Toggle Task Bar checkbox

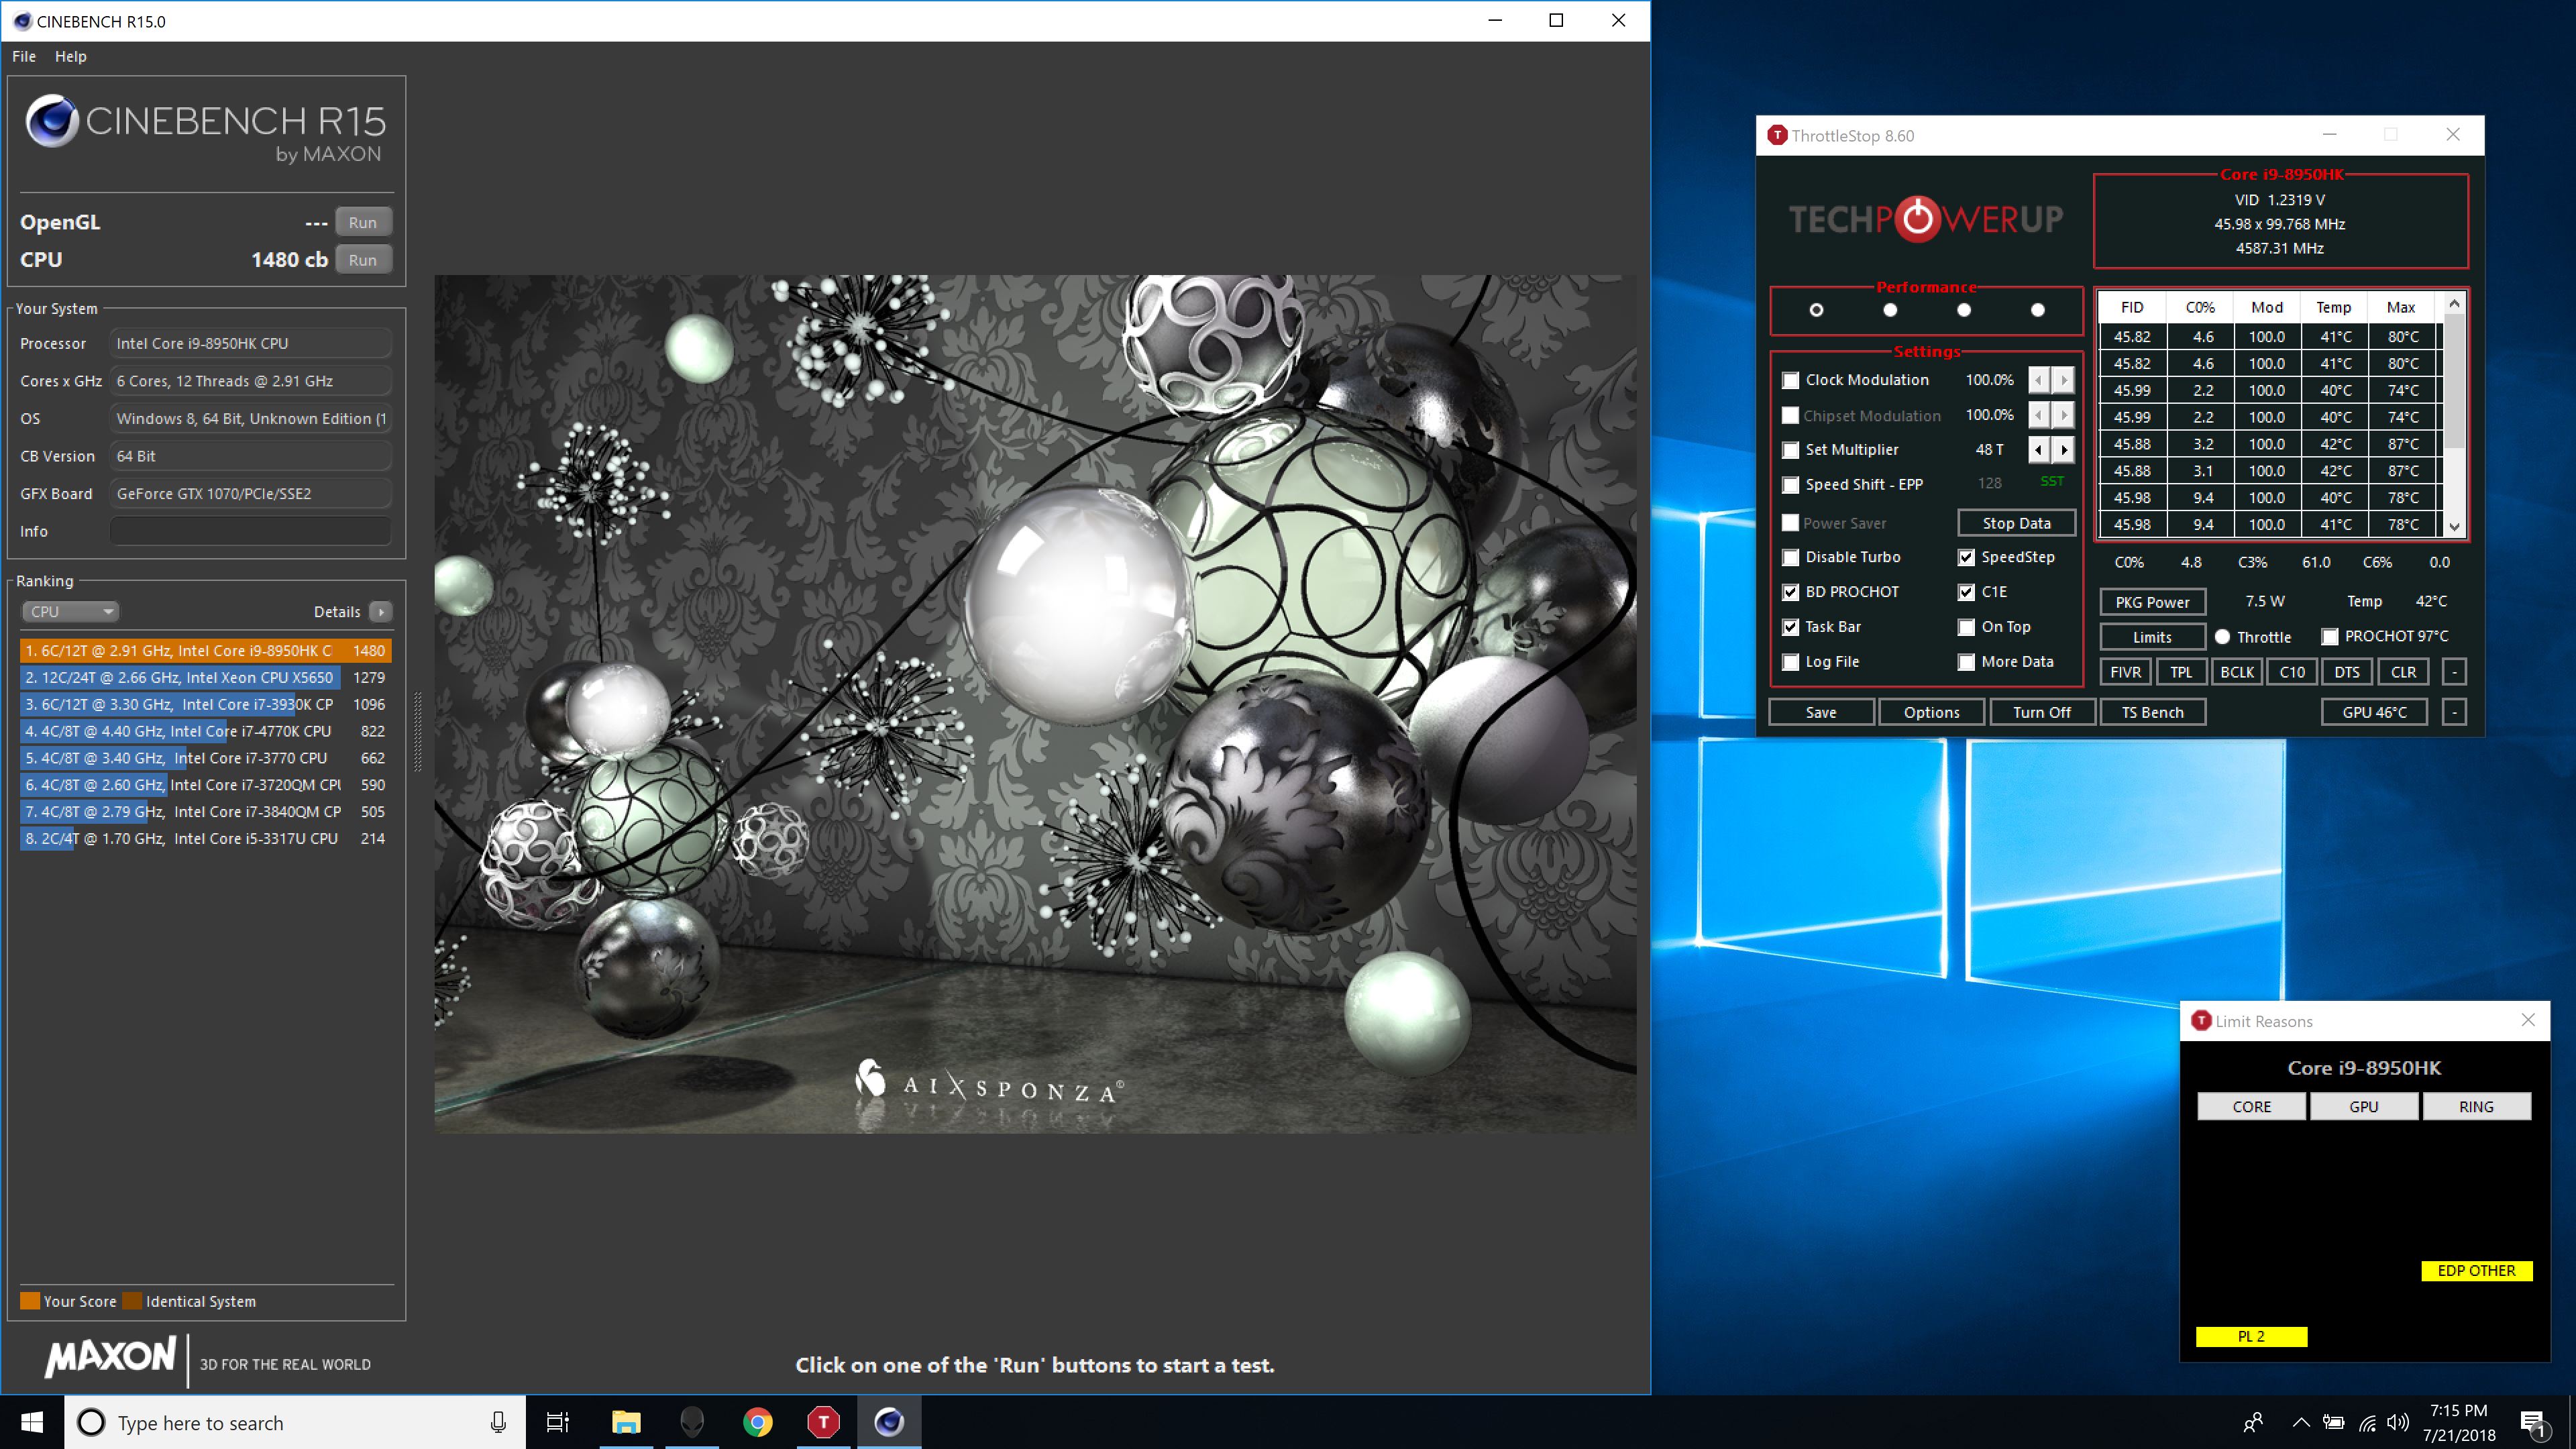(1791, 627)
